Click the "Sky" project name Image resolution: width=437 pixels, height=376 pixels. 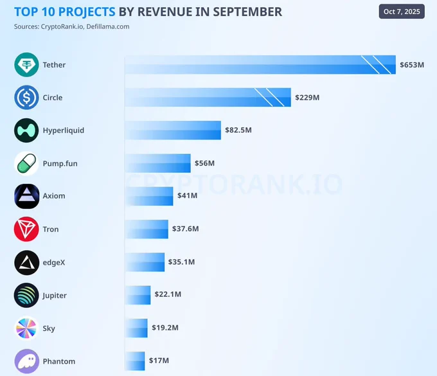pos(49,328)
